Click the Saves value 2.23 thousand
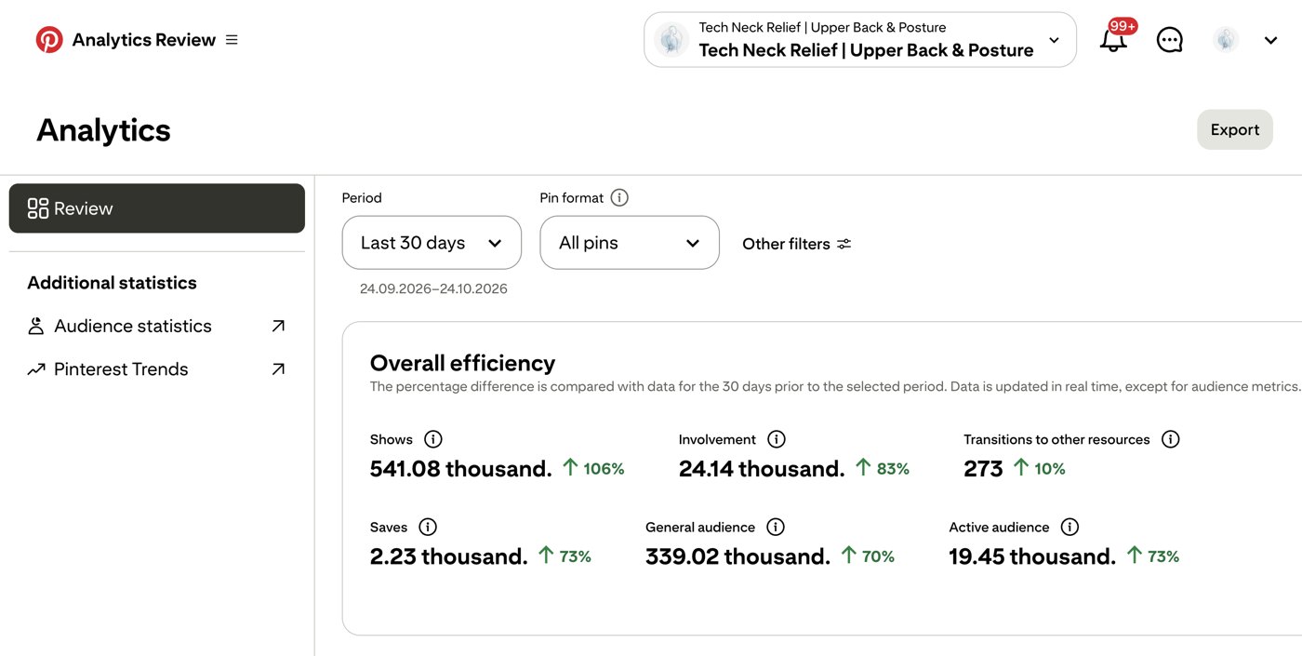 449,556
